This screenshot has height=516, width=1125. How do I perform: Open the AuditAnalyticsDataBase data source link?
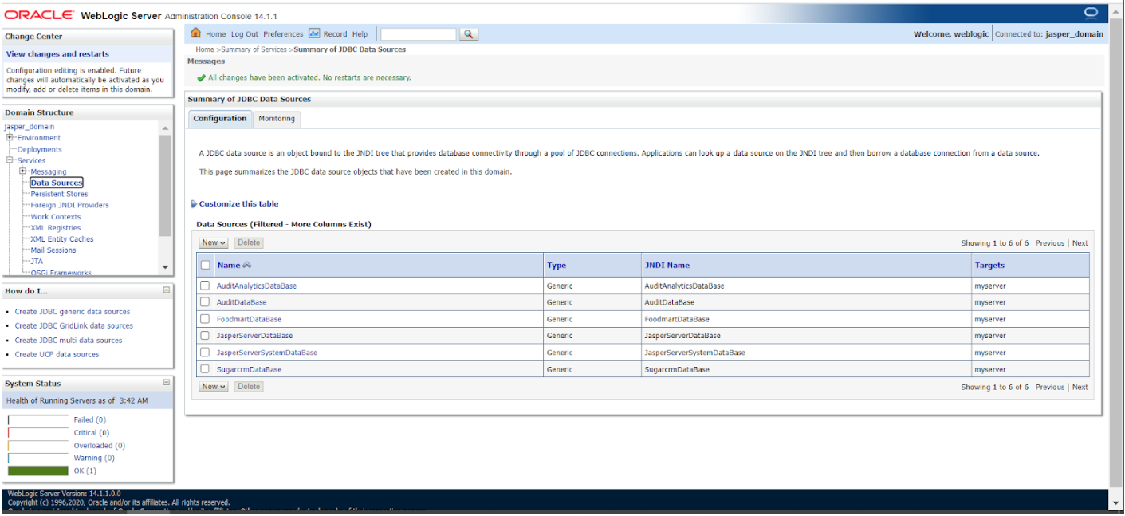(x=257, y=286)
